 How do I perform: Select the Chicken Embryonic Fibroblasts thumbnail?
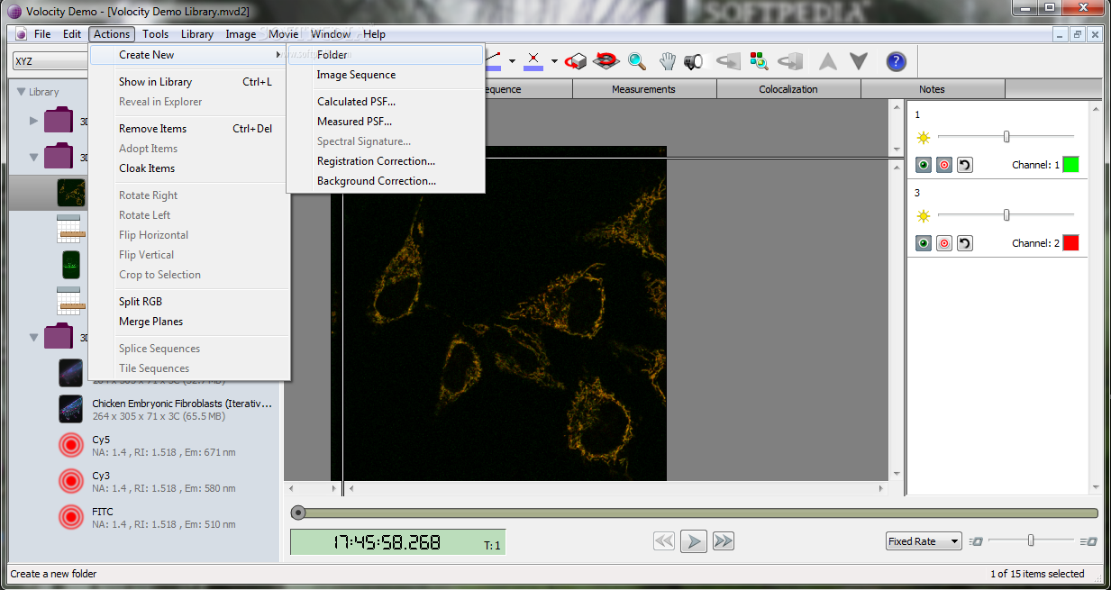[70, 409]
